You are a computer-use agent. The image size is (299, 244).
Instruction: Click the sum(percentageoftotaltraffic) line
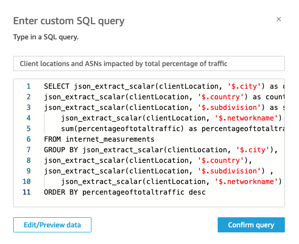(x=173, y=129)
